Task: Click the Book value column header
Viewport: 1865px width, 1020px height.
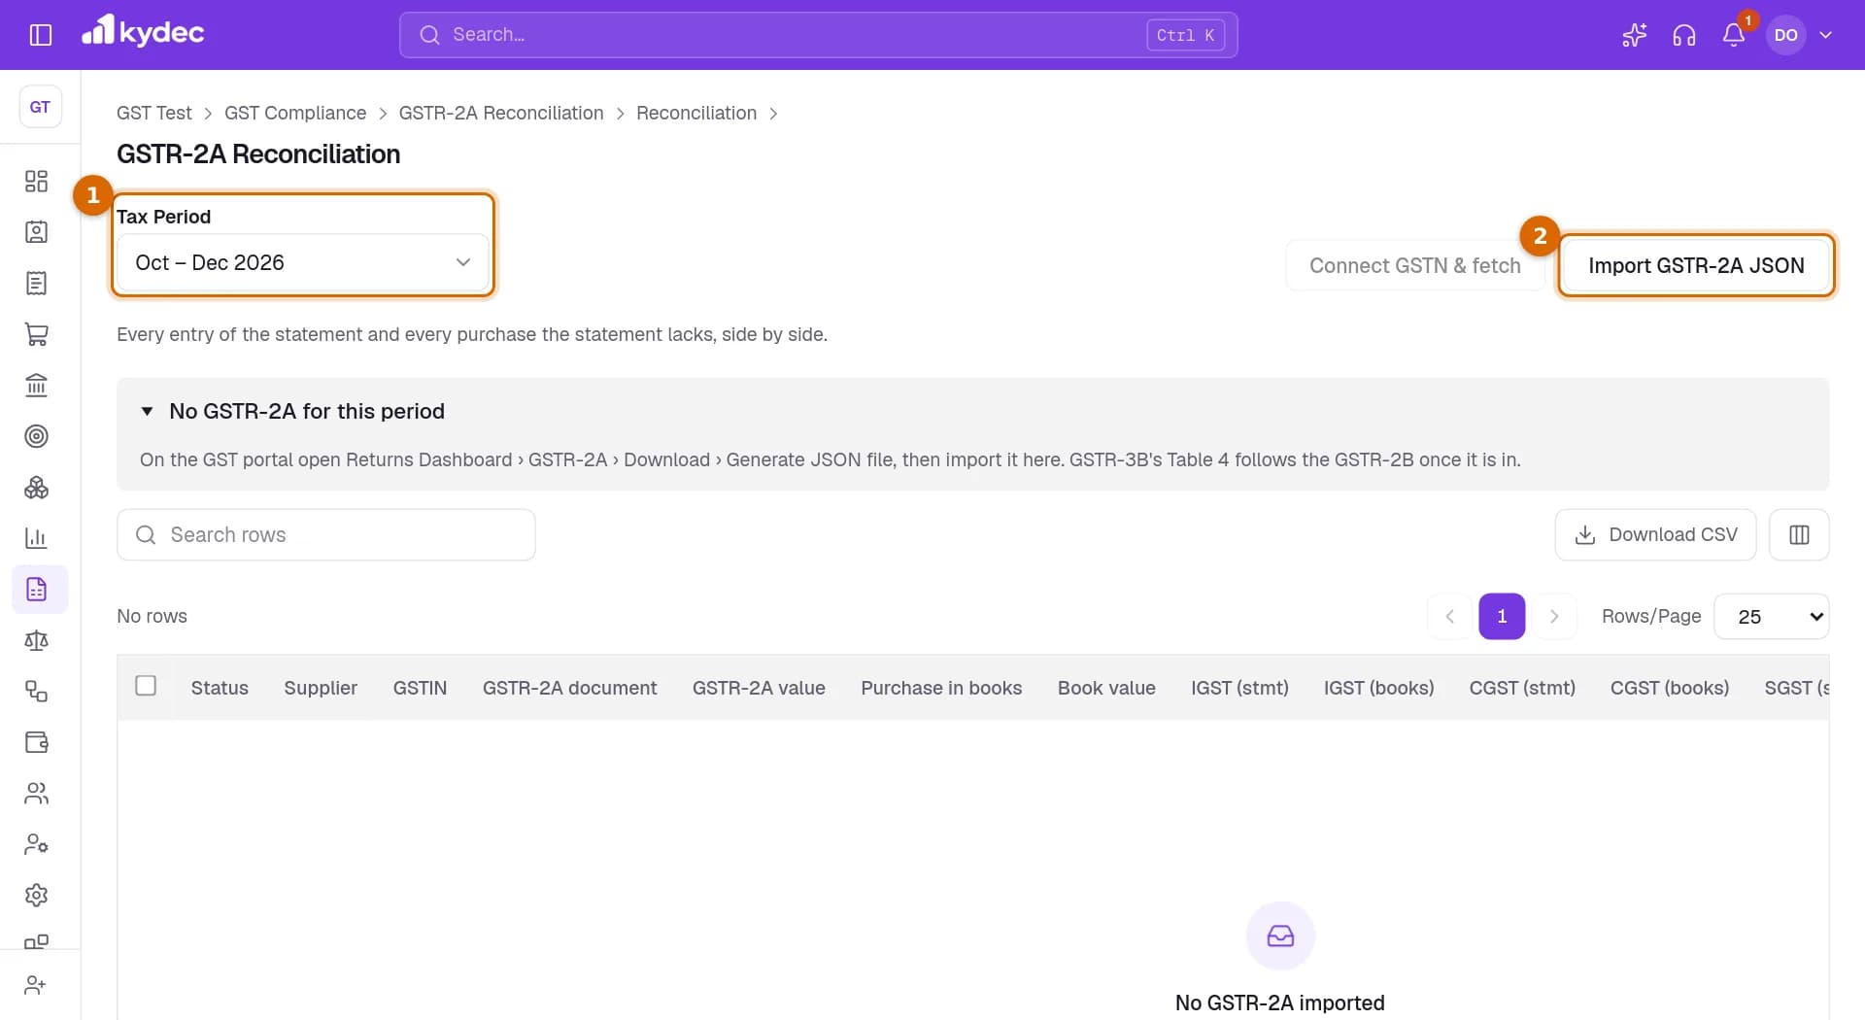Action: (x=1106, y=689)
